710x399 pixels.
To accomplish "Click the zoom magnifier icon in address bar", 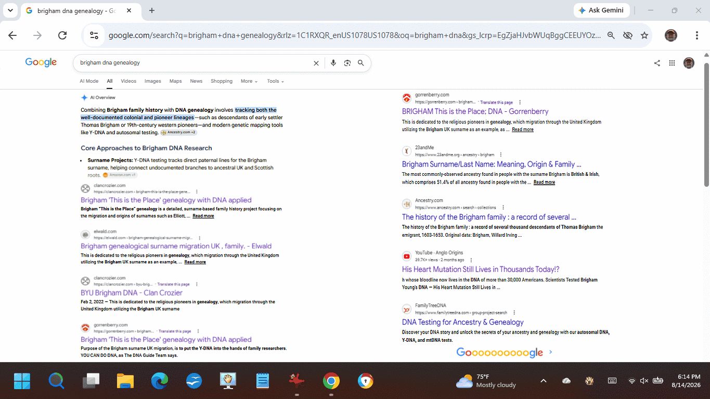I will [x=611, y=35].
